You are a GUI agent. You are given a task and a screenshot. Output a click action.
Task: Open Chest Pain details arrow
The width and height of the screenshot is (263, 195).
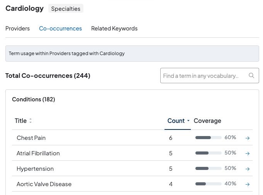click(x=248, y=138)
